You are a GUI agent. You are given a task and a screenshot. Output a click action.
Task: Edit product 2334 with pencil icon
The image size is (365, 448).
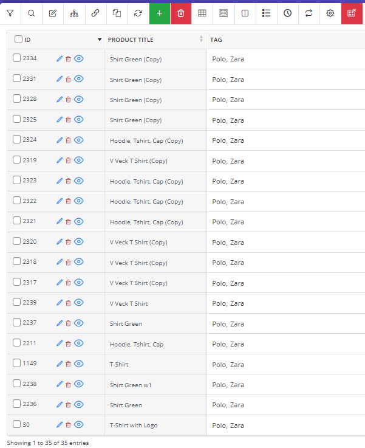click(60, 59)
